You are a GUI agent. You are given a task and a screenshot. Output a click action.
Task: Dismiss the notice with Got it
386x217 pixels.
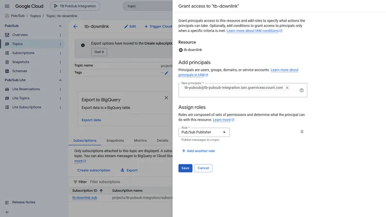pyautogui.click(x=99, y=52)
